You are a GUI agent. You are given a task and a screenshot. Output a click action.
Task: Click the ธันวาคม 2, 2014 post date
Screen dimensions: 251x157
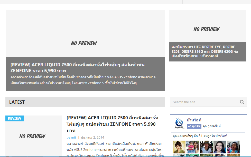pos(92,137)
